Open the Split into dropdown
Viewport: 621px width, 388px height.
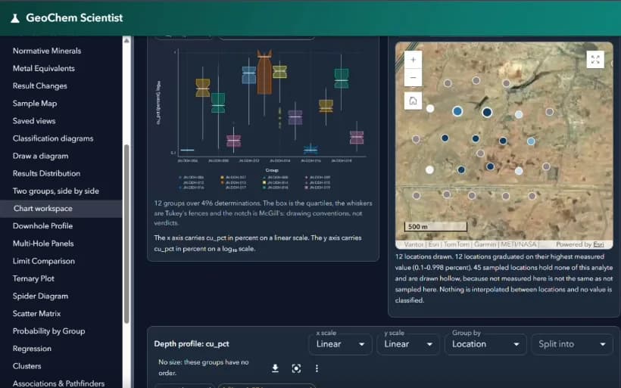click(572, 344)
